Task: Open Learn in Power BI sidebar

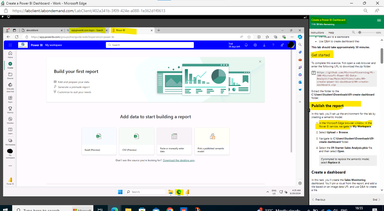Action: (10, 131)
